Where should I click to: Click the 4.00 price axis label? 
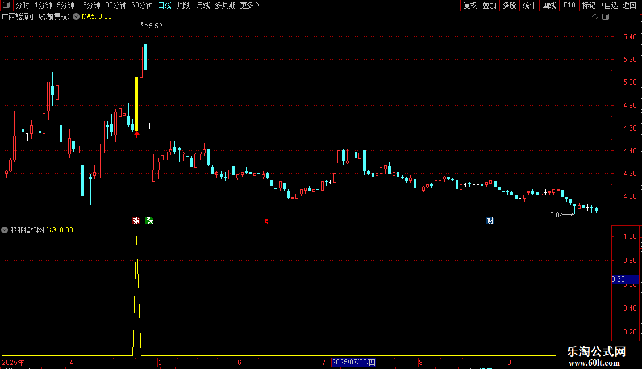tap(630, 196)
